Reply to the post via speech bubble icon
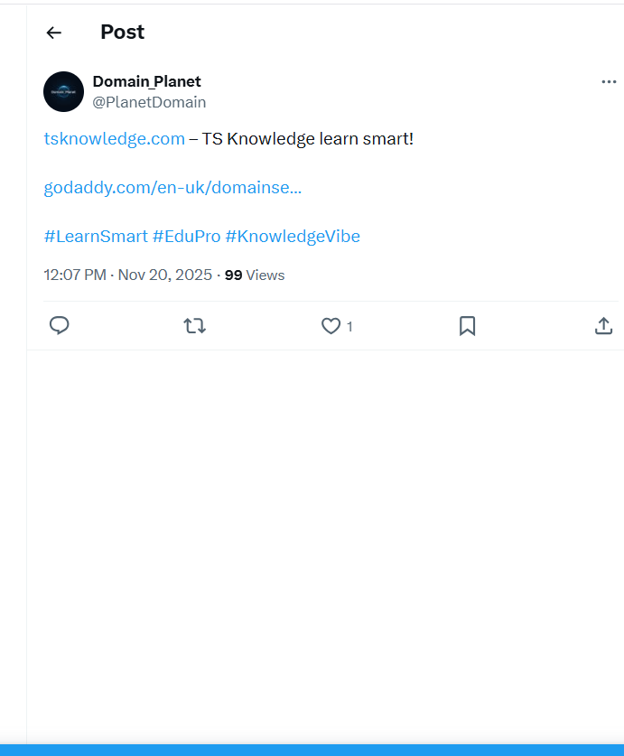Viewport: 624px width, 756px height. point(60,326)
